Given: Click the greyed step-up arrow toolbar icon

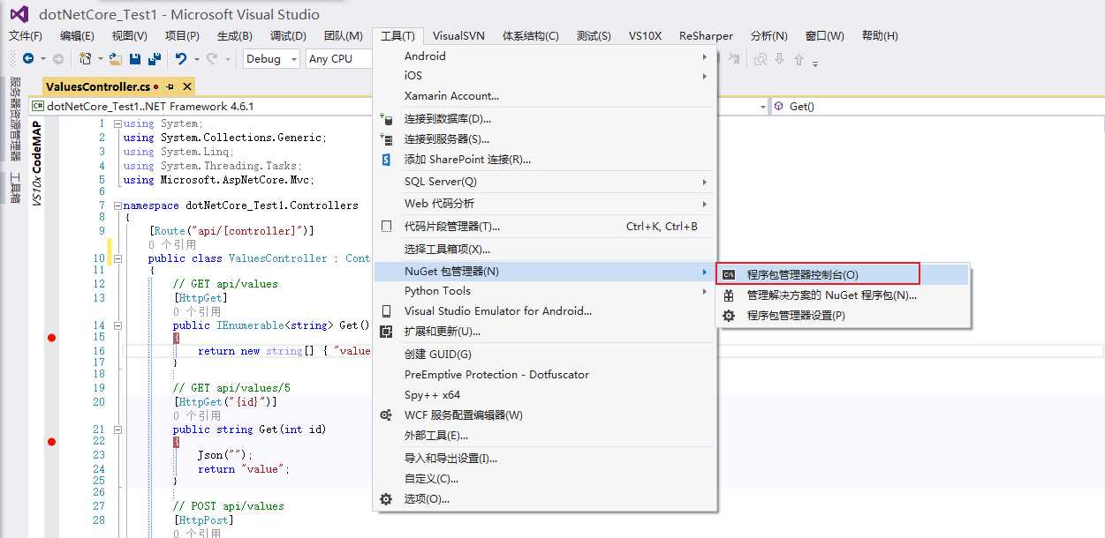Looking at the screenshot, I should click(798, 59).
